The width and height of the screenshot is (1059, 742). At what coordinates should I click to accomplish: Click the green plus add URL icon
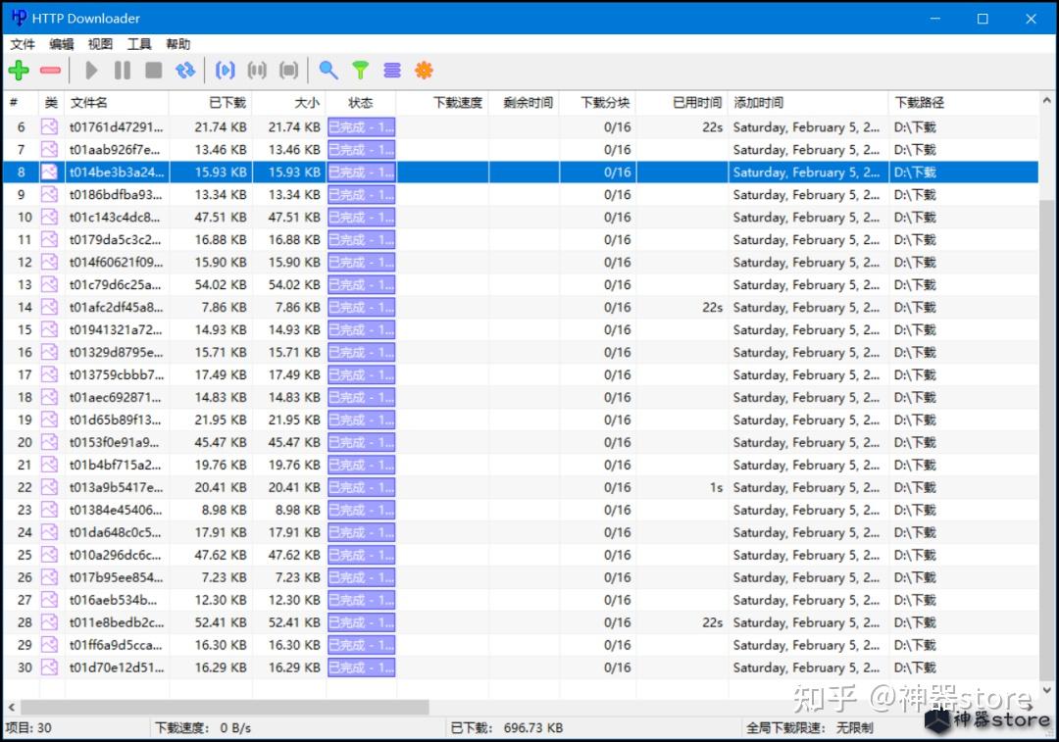19,71
